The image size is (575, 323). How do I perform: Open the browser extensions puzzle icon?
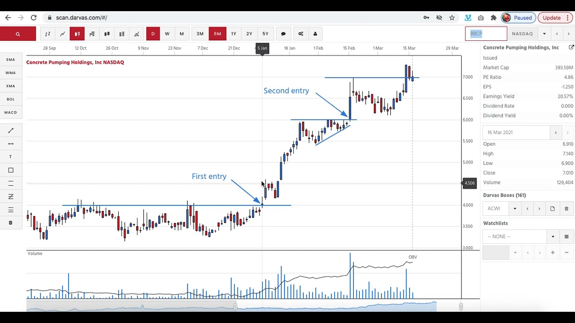pos(494,17)
